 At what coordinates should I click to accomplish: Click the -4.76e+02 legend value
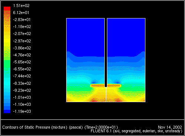click(x=22, y=55)
